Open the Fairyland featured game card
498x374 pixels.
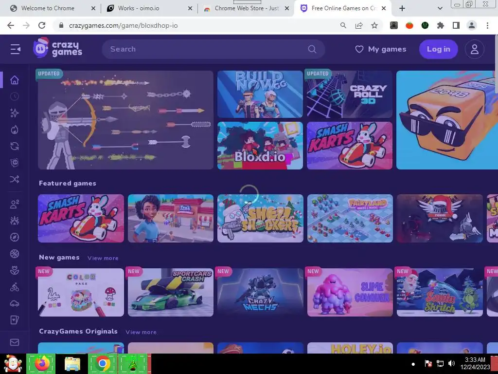coord(350,218)
